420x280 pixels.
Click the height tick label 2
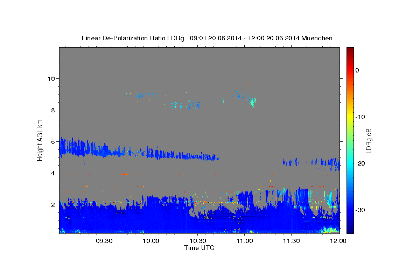click(x=53, y=204)
